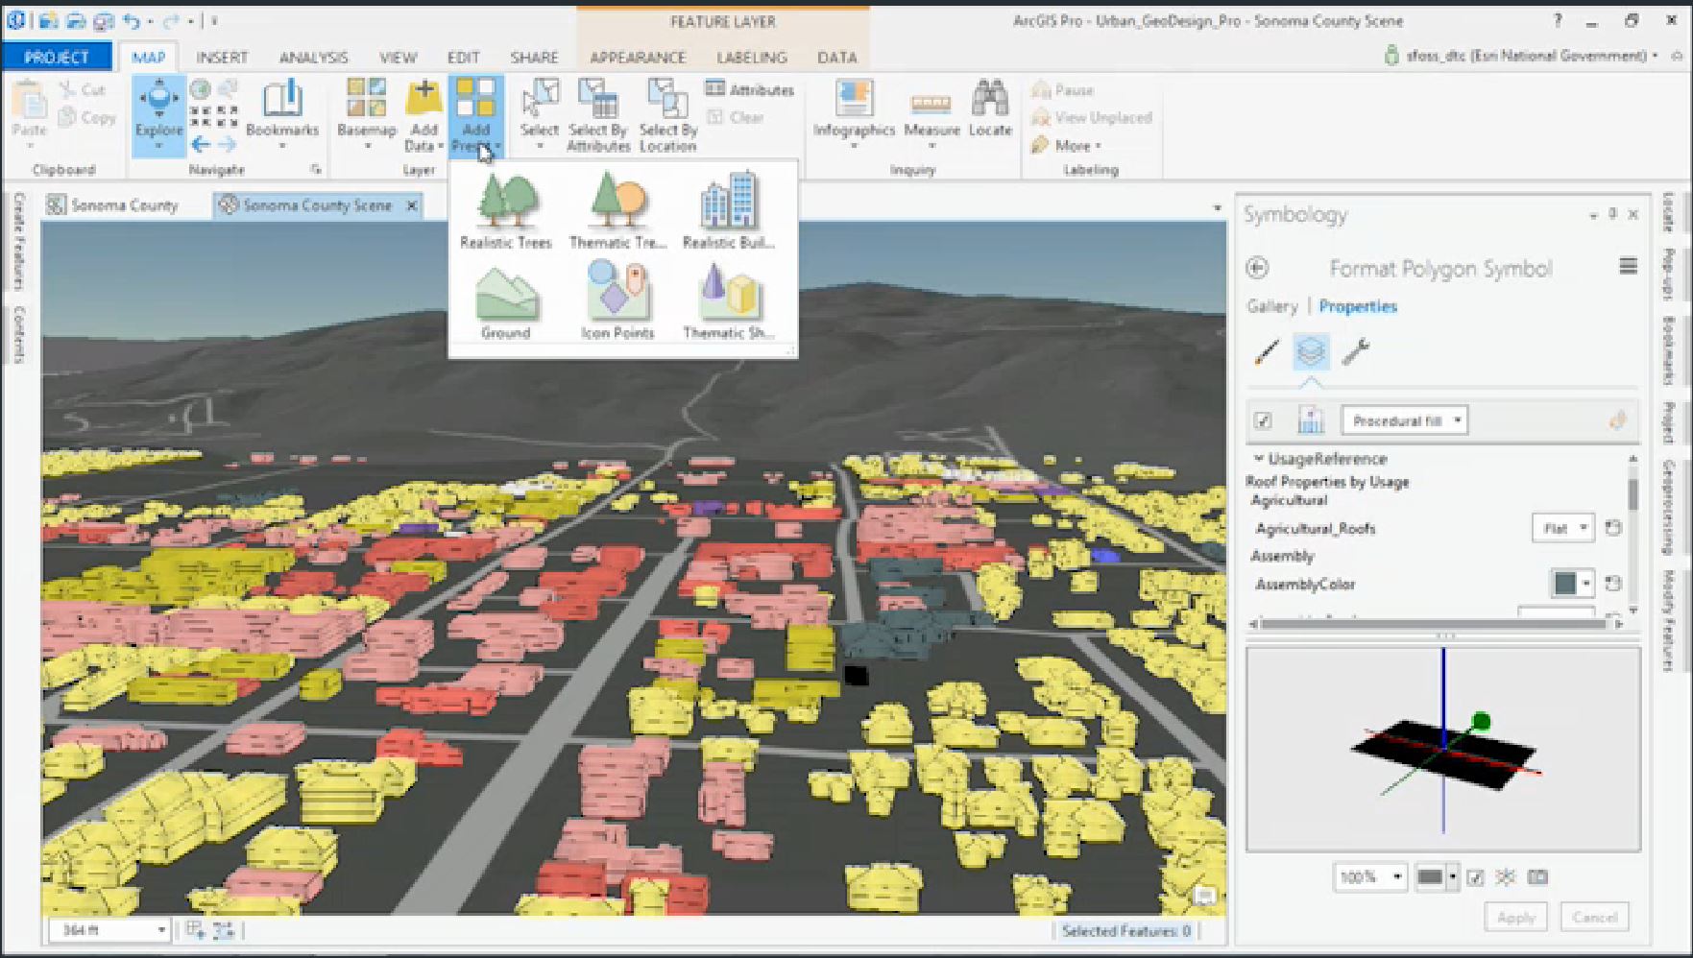Toggle the preview frame view icon
This screenshot has height=958, width=1693.
(x=1537, y=877)
